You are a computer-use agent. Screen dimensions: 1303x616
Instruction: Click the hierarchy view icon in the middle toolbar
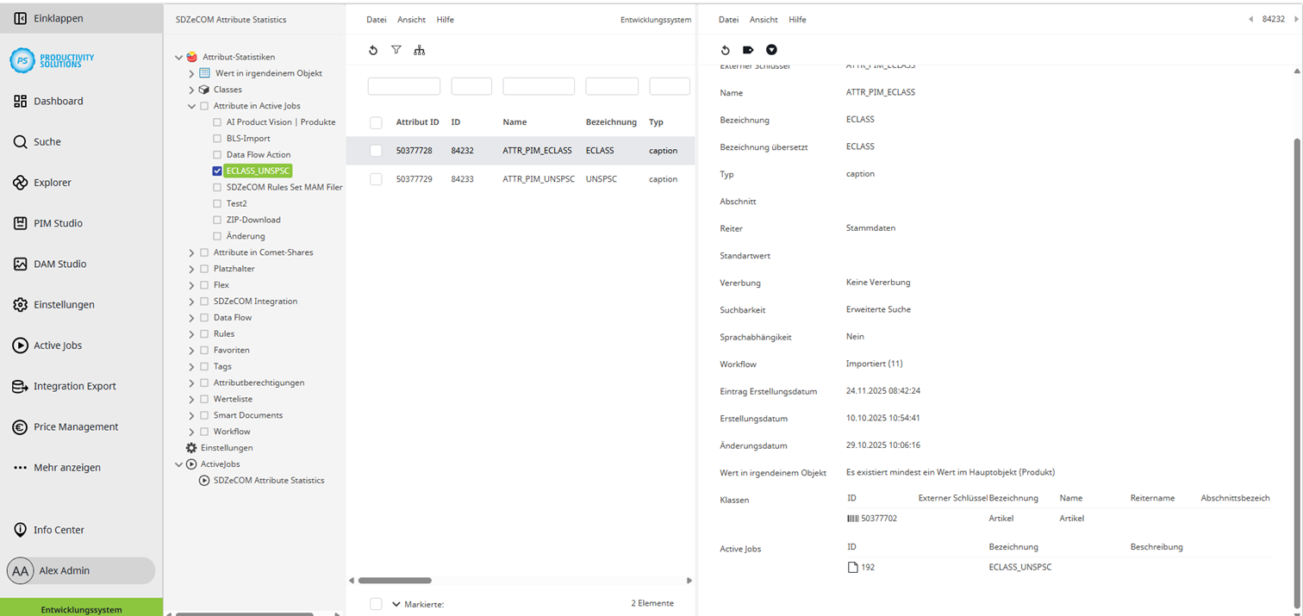pyautogui.click(x=420, y=50)
